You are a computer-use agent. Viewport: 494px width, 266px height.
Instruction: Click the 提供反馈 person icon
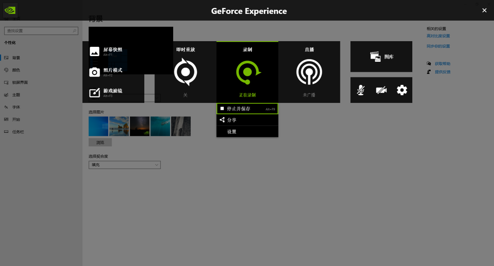pos(429,72)
